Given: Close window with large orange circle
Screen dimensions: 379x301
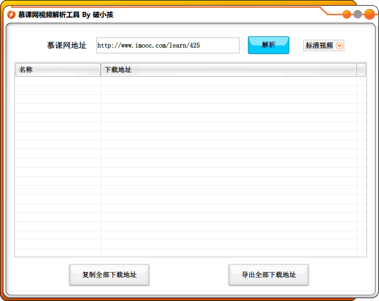Looking at the screenshot, I should [x=369, y=14].
